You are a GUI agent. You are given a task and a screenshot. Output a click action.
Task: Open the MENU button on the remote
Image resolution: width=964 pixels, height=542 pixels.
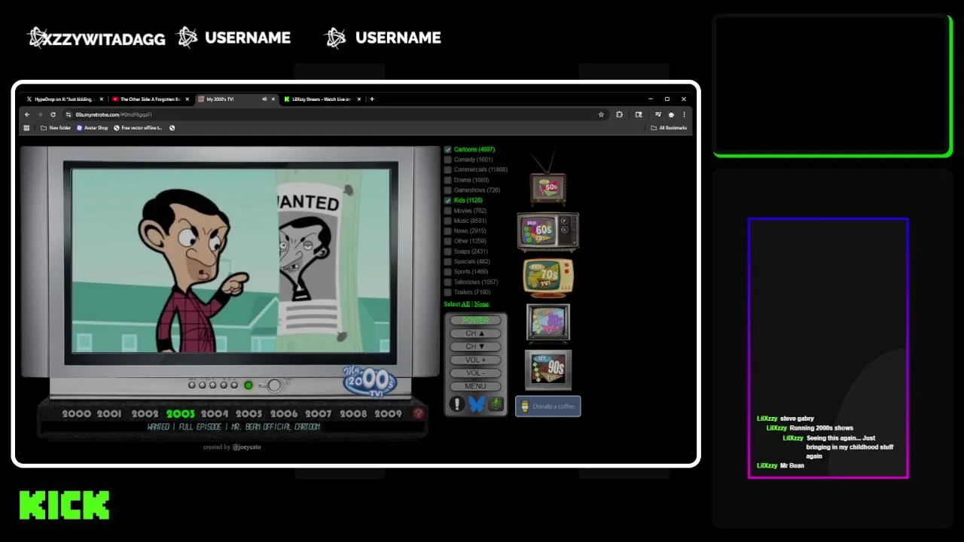475,386
